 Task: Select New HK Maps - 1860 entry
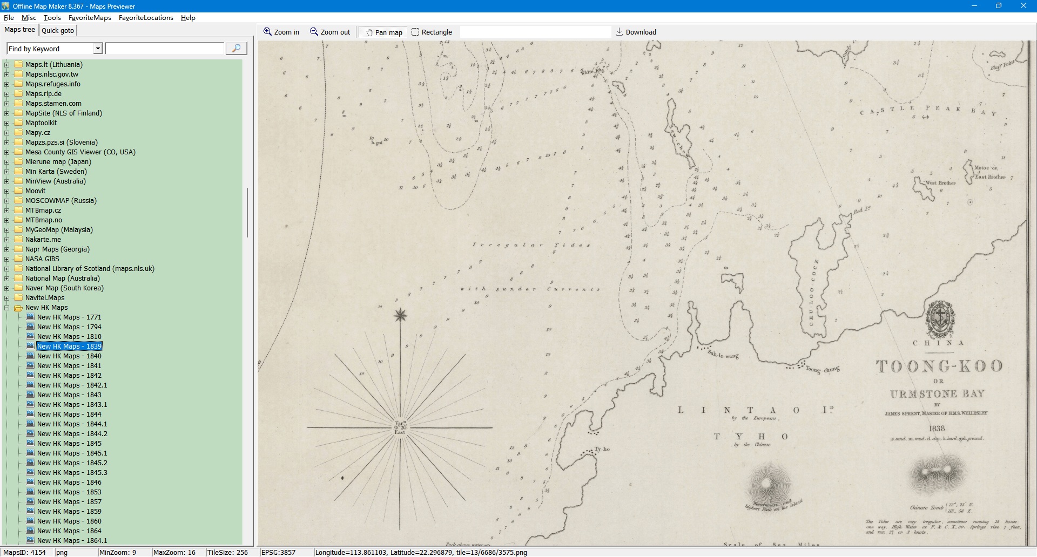[x=69, y=521]
